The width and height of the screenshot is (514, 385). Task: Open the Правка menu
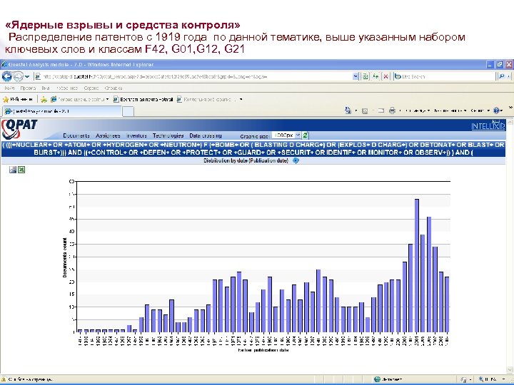(x=28, y=88)
